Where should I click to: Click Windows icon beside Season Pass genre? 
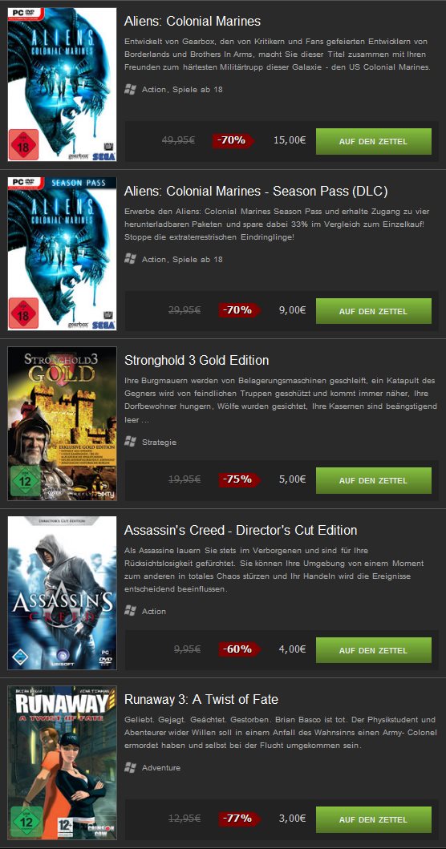(130, 259)
